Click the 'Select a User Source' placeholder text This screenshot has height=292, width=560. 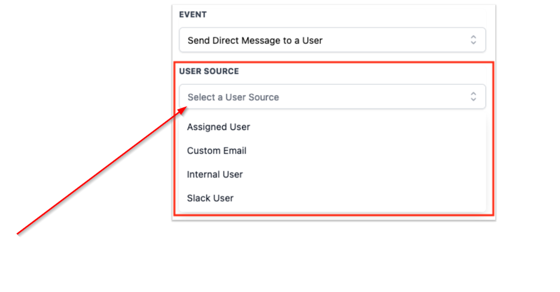pos(233,97)
